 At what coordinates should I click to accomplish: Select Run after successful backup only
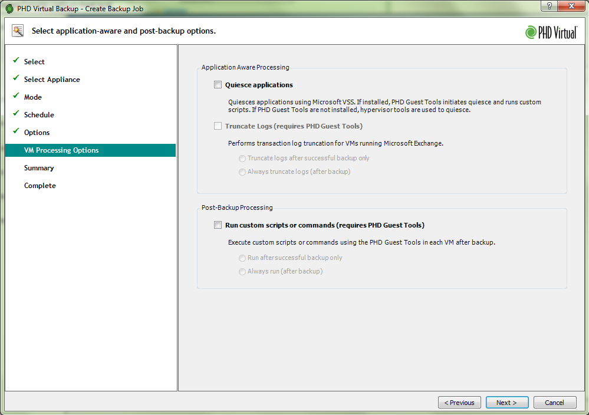242,258
